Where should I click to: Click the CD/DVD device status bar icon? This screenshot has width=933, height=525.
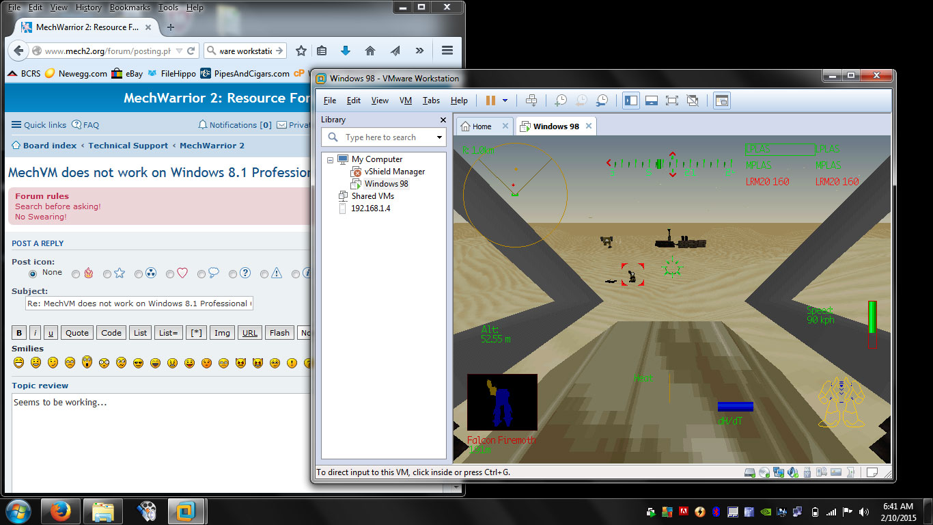coord(764,471)
